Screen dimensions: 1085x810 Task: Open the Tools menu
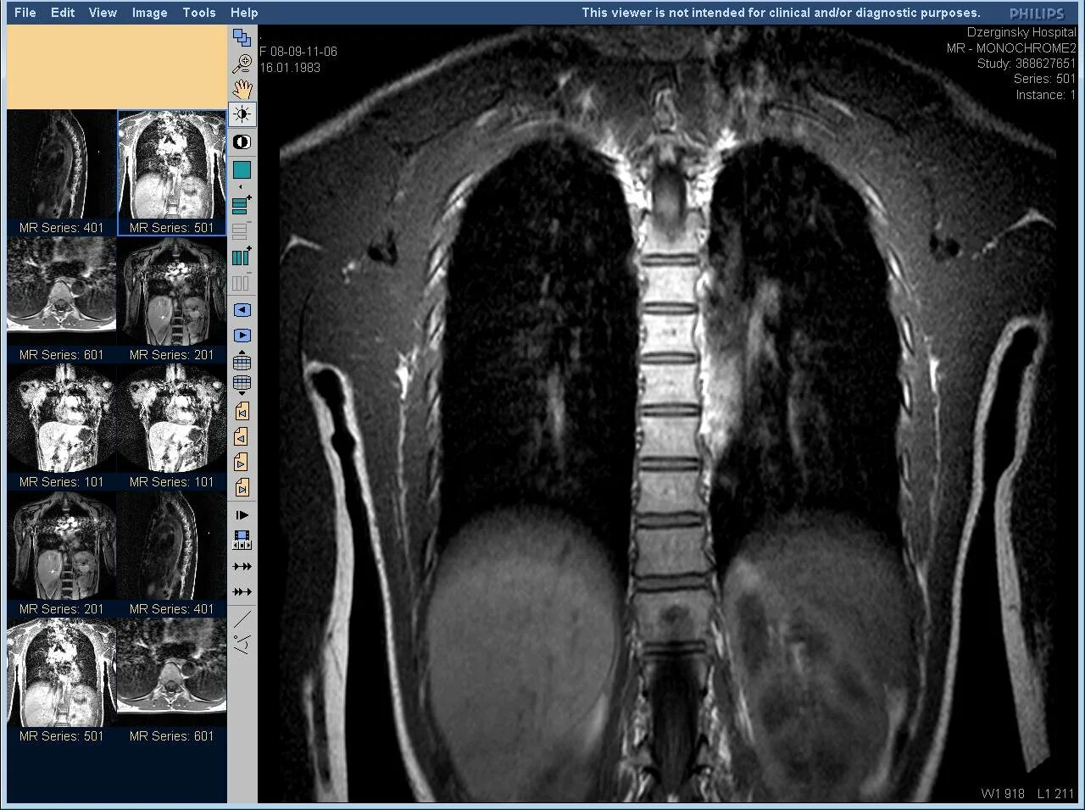tap(199, 13)
